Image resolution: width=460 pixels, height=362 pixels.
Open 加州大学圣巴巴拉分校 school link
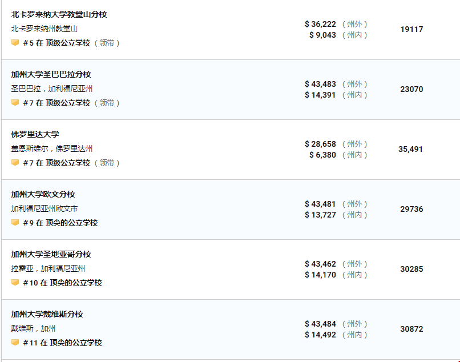(51, 74)
